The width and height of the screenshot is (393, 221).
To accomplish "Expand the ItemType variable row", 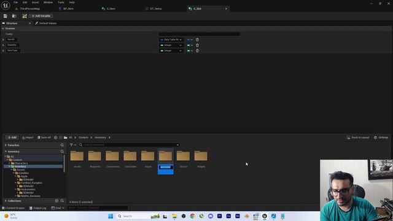I will coord(3,50).
